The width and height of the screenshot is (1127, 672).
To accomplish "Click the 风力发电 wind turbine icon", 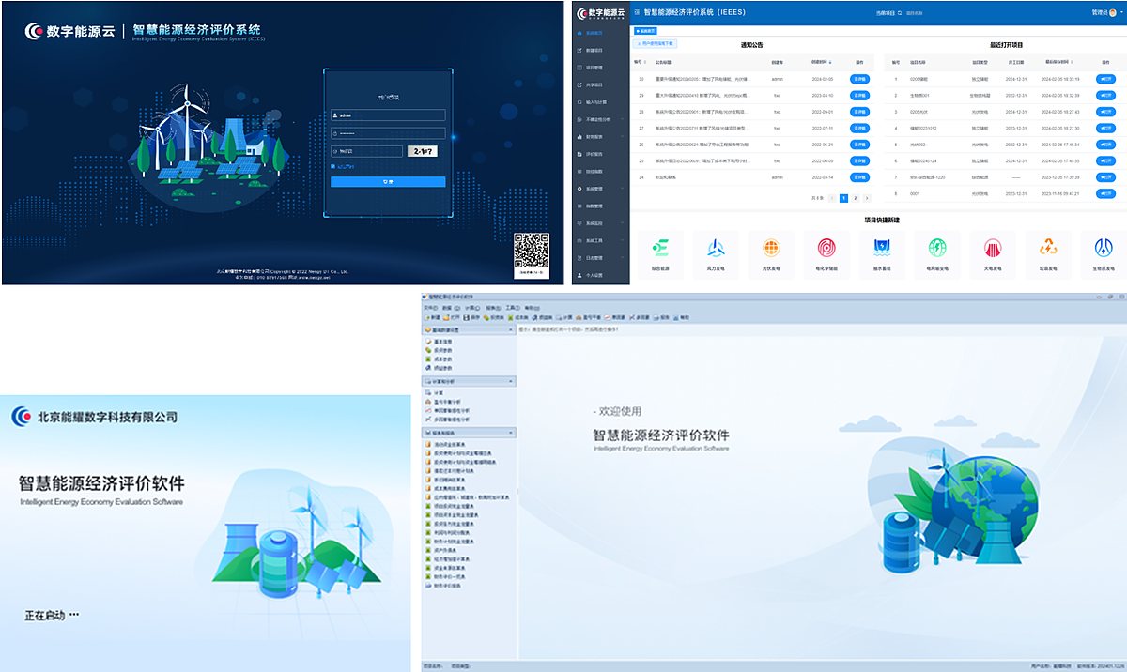I will [716, 248].
